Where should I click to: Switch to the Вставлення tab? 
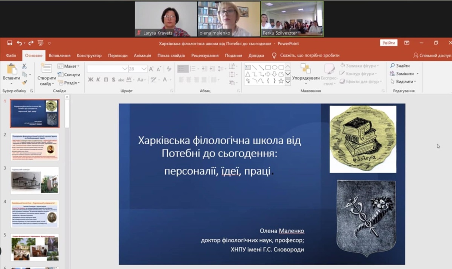click(60, 55)
